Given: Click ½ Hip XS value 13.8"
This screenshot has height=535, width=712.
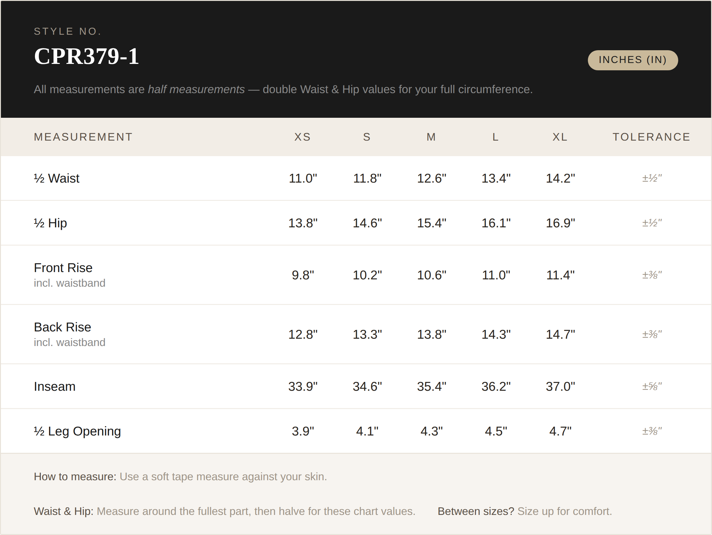Looking at the screenshot, I should point(302,223).
